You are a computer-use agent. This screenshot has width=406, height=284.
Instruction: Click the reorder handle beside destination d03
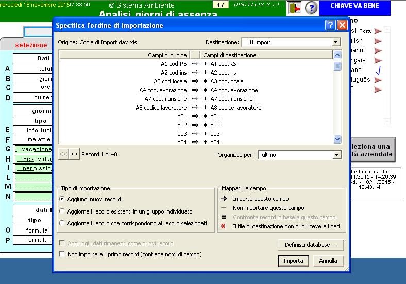point(206,134)
